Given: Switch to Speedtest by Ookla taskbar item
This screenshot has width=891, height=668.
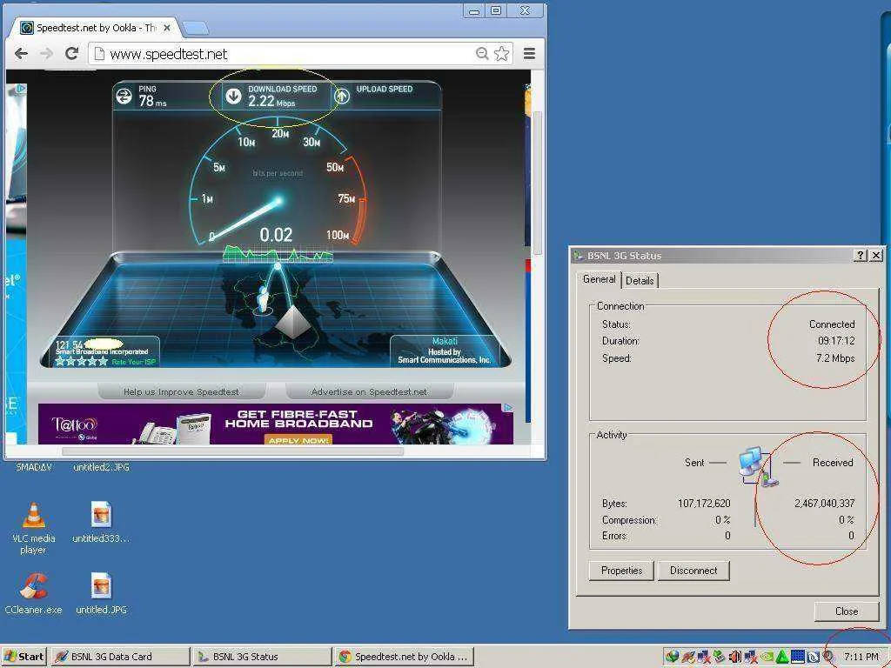Looking at the screenshot, I should (x=403, y=657).
